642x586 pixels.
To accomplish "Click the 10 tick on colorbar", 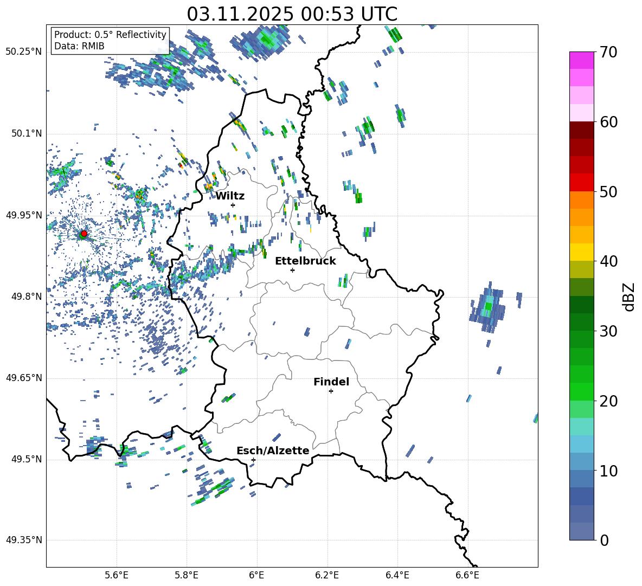I will pyautogui.click(x=608, y=471).
